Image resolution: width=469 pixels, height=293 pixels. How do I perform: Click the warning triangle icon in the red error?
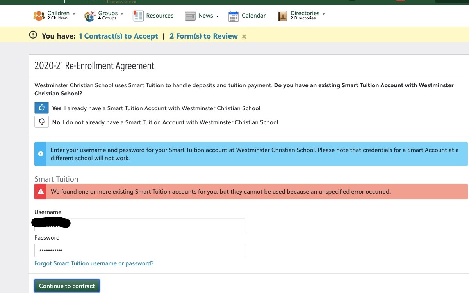40,192
